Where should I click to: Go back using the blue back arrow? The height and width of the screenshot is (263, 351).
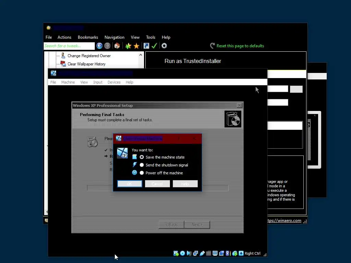(99, 46)
